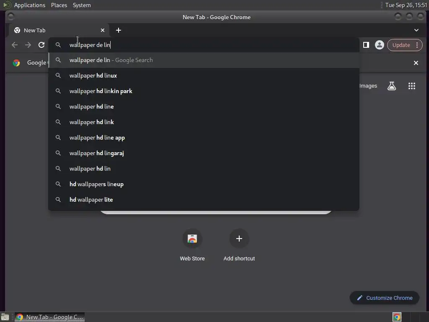This screenshot has width=429, height=322.
Task: Dismiss the Google bar with X
Action: [416, 63]
